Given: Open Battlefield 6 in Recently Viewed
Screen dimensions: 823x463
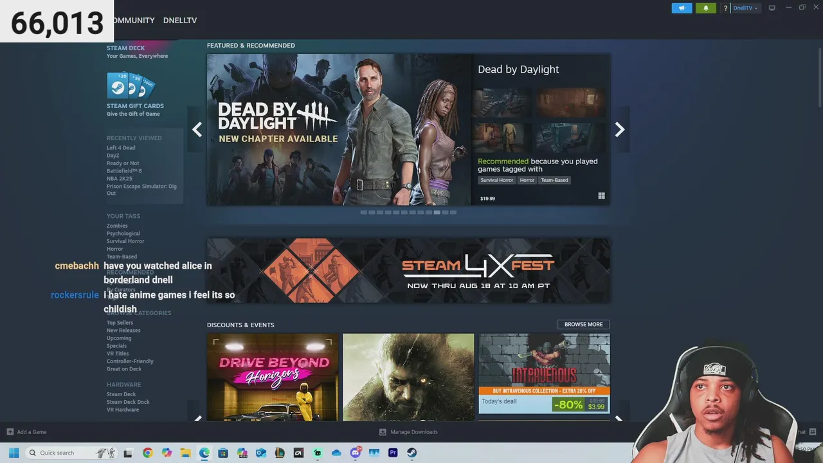Looking at the screenshot, I should (x=124, y=171).
